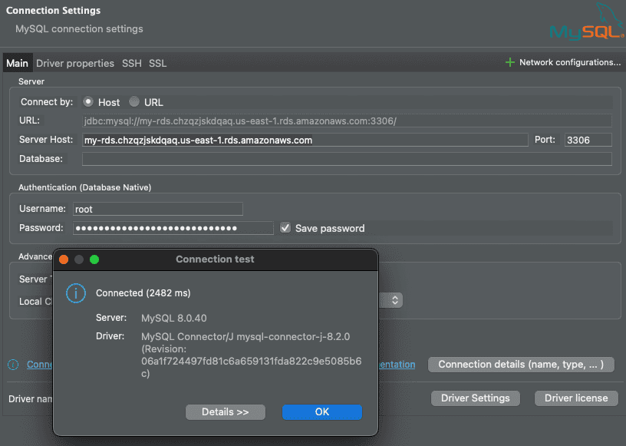Image resolution: width=626 pixels, height=446 pixels.
Task: Open the dropdown partially hidden behind the dialog
Action: (x=395, y=301)
